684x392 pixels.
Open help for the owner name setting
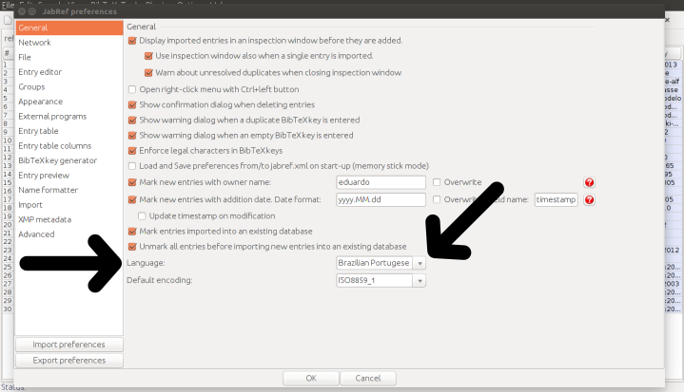click(x=589, y=182)
